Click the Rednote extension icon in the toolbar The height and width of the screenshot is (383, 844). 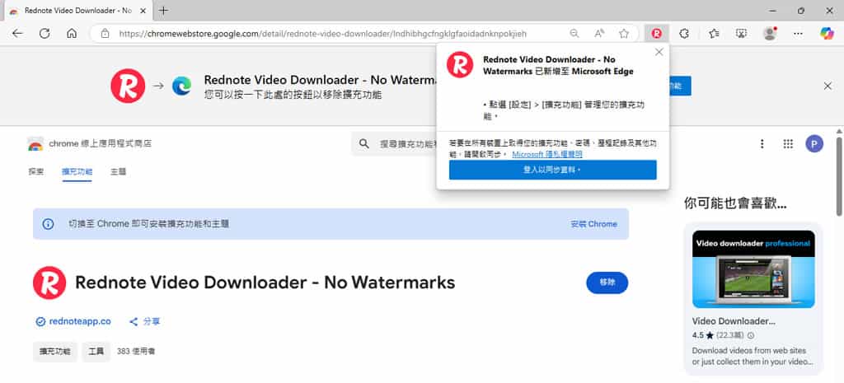[657, 33]
